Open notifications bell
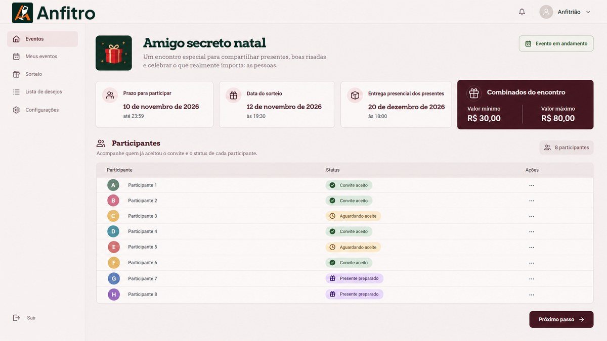This screenshot has height=341, width=607. pyautogui.click(x=522, y=12)
